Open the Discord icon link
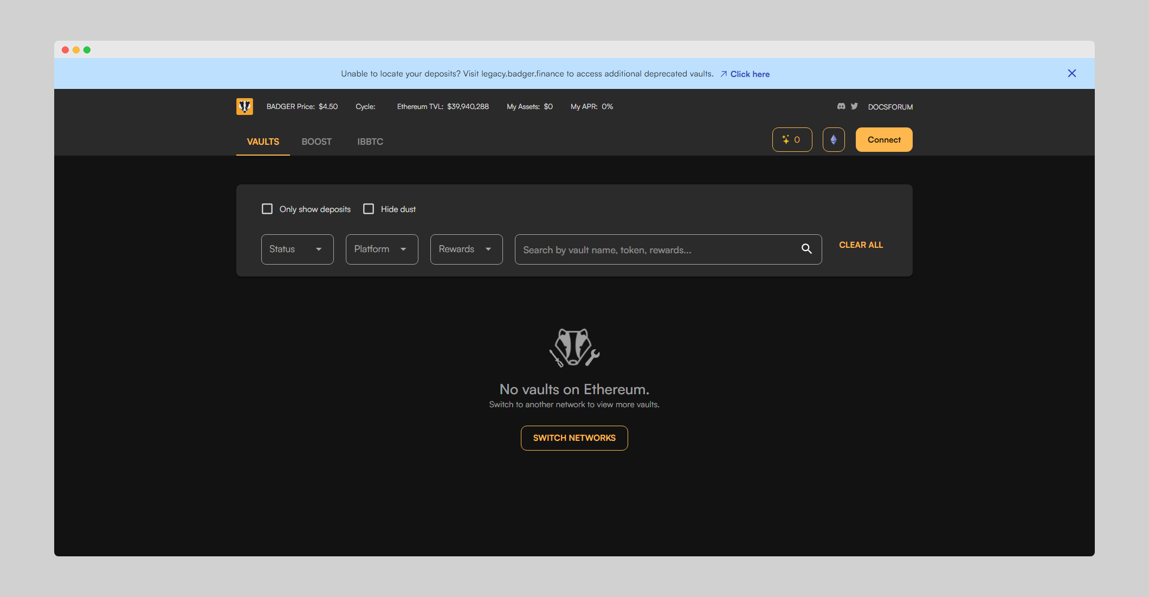The width and height of the screenshot is (1149, 597). (x=841, y=106)
